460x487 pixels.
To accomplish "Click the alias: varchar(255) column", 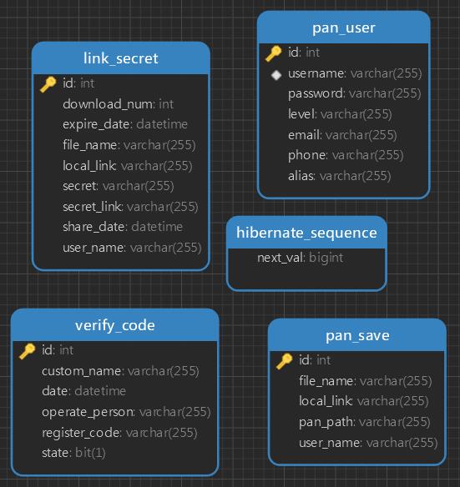I will [339, 176].
